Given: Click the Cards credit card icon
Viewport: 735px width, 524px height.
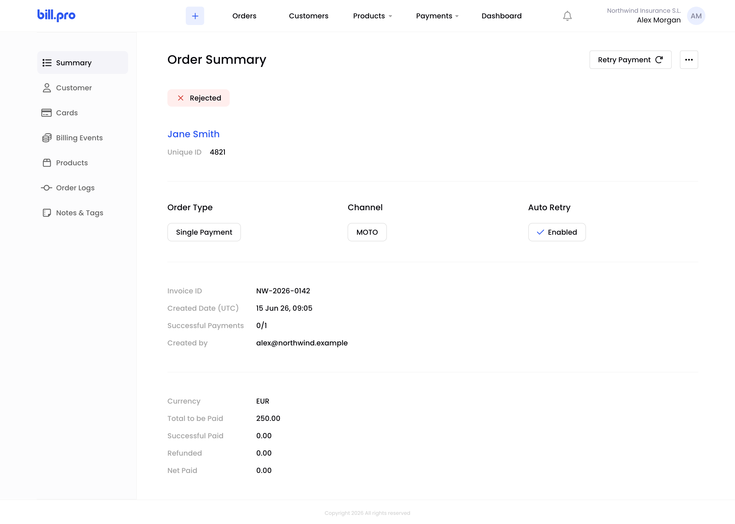Looking at the screenshot, I should coord(46,113).
